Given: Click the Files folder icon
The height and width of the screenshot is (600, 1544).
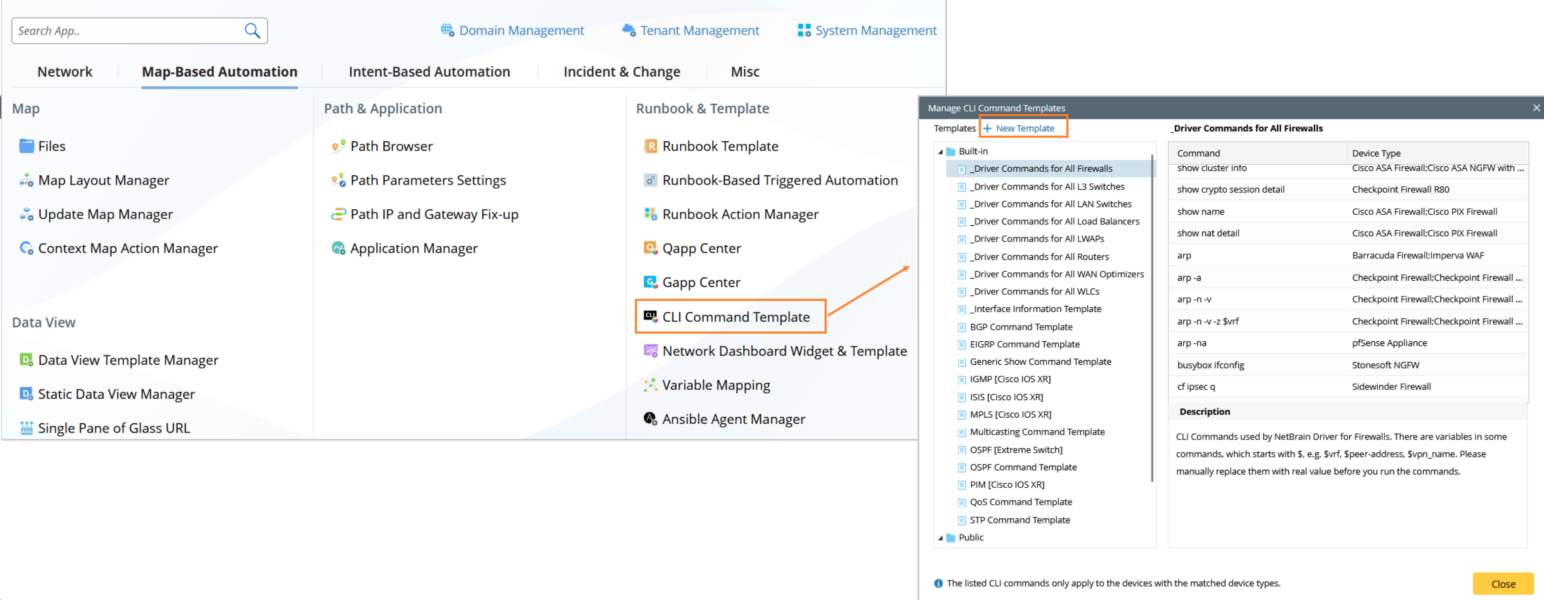Looking at the screenshot, I should (x=26, y=146).
